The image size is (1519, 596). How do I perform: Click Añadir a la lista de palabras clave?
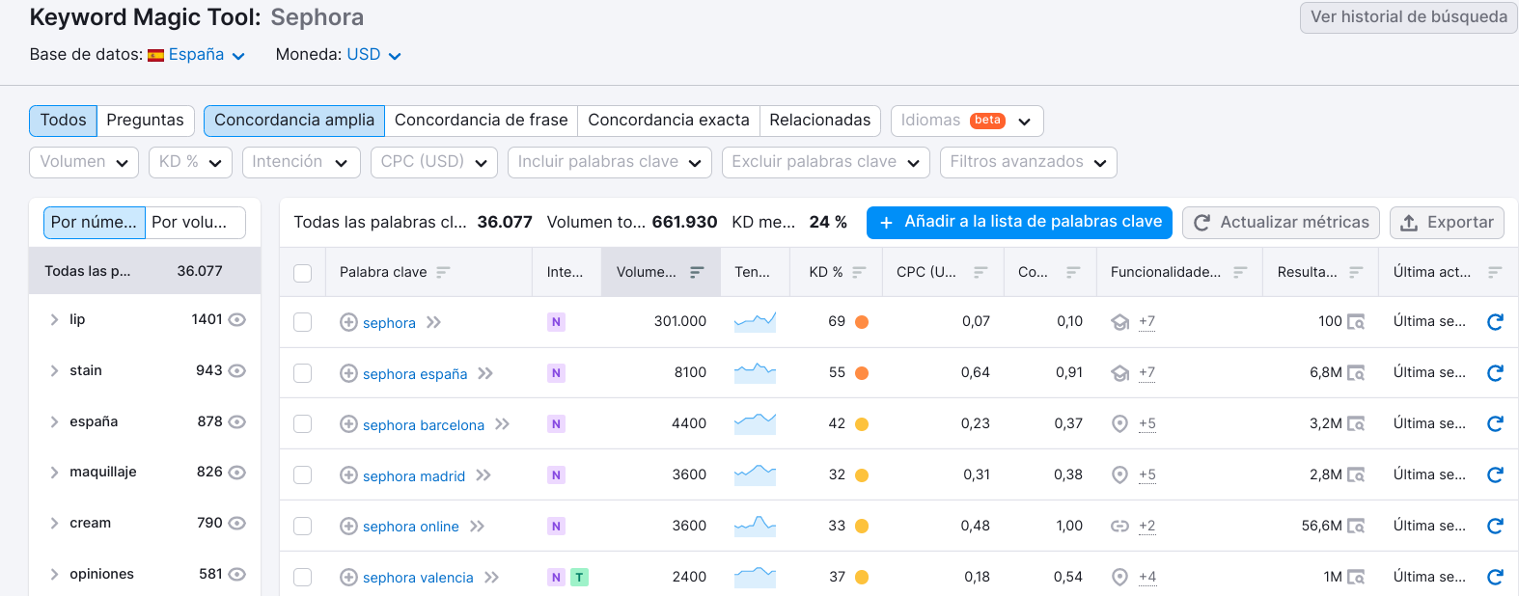(x=1019, y=223)
